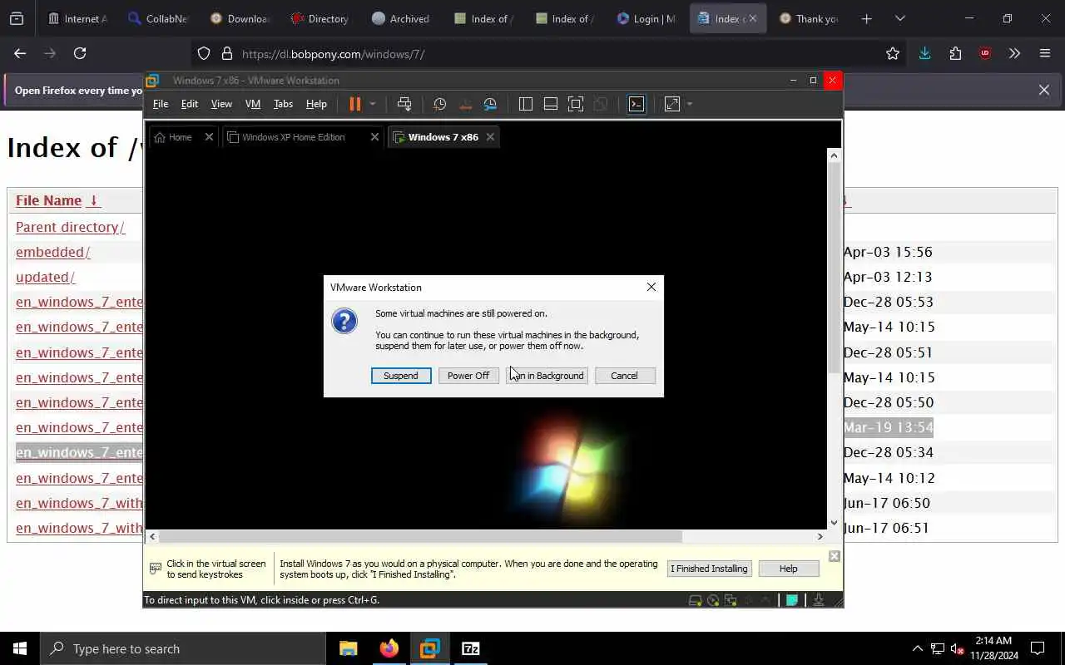
Task: Open the Windows Start menu
Action: 20,648
